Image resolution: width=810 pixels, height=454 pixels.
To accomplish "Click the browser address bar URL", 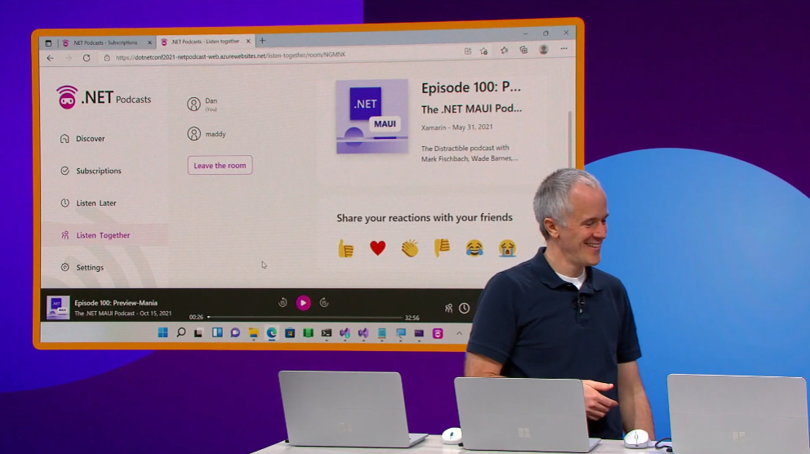I will 230,56.
